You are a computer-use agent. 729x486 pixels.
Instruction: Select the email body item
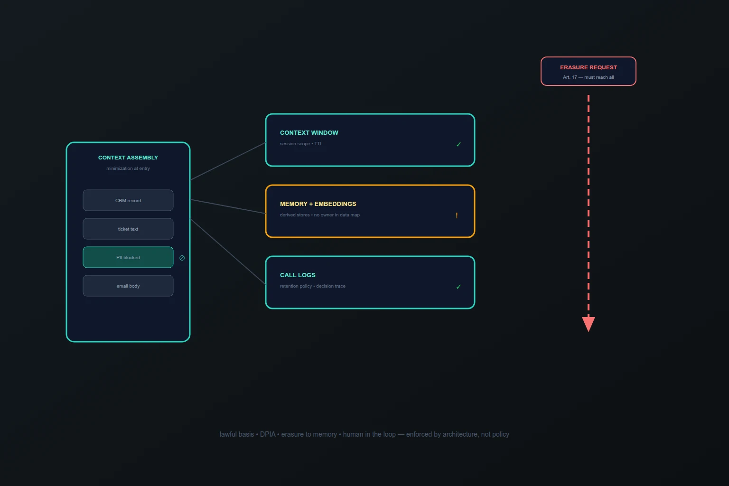[x=128, y=286]
